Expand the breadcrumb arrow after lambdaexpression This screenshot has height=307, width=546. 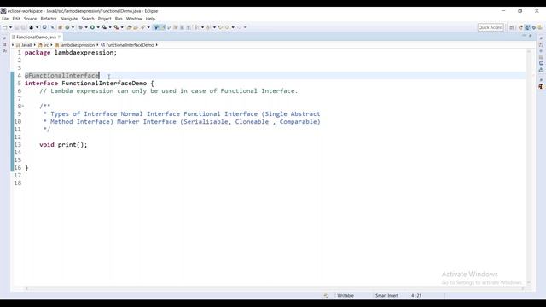coord(97,45)
